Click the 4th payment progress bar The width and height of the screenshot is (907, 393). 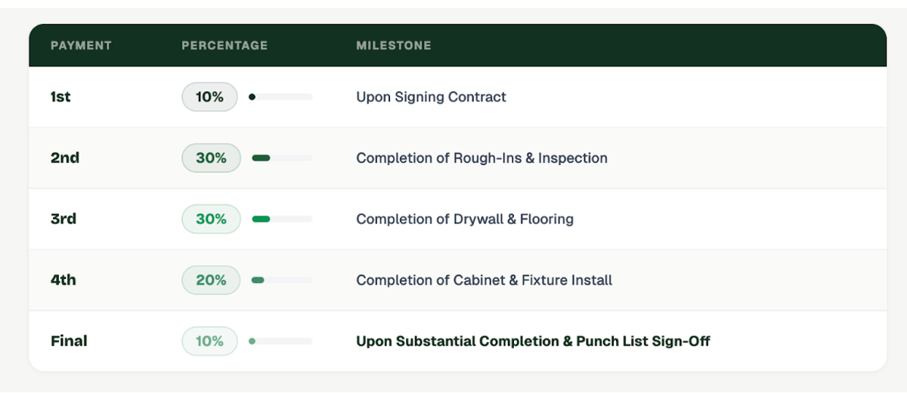(x=282, y=281)
